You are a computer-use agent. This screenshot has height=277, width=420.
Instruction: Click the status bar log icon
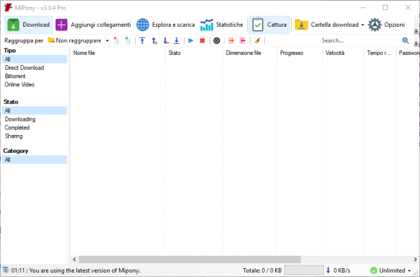pyautogui.click(x=5, y=270)
